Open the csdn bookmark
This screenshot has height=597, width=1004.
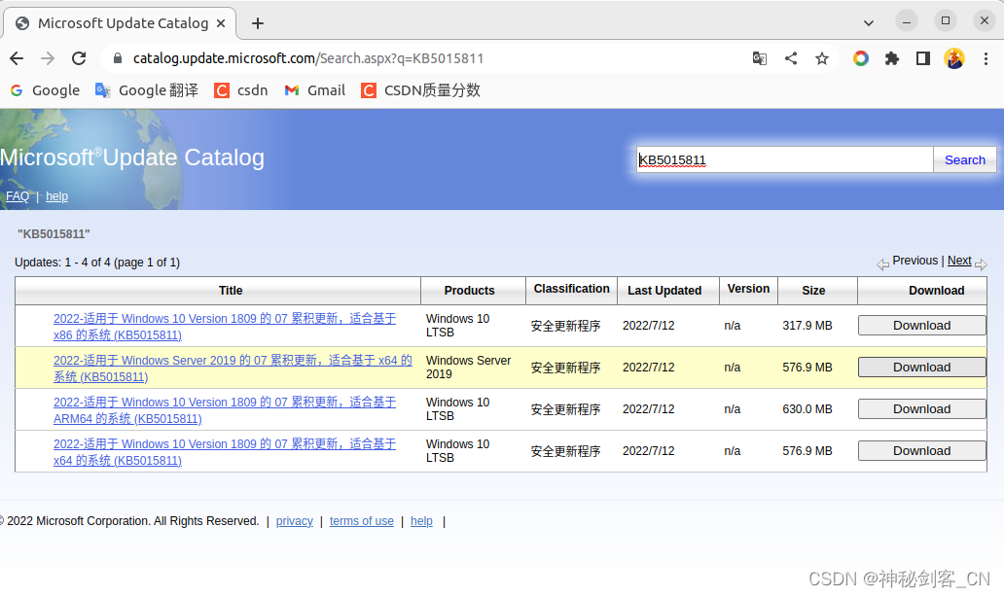click(x=241, y=90)
